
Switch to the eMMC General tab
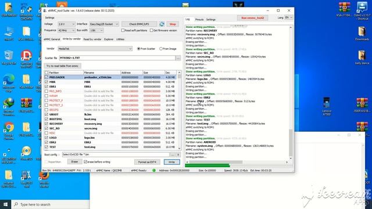[x=52, y=39]
